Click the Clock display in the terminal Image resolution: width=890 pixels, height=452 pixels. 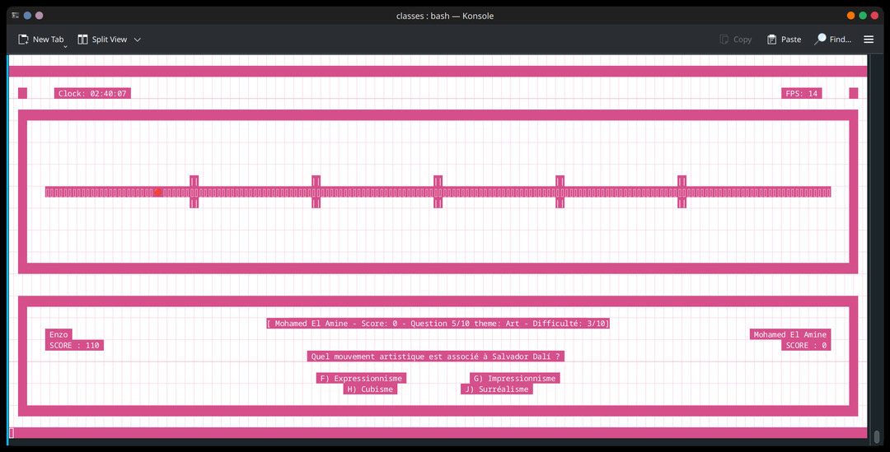tap(92, 94)
